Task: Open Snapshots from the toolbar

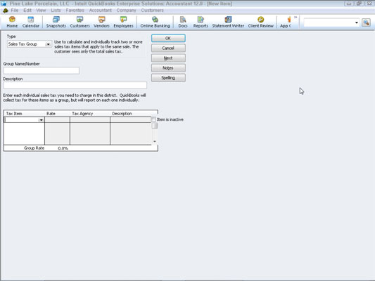Action: 56,22
